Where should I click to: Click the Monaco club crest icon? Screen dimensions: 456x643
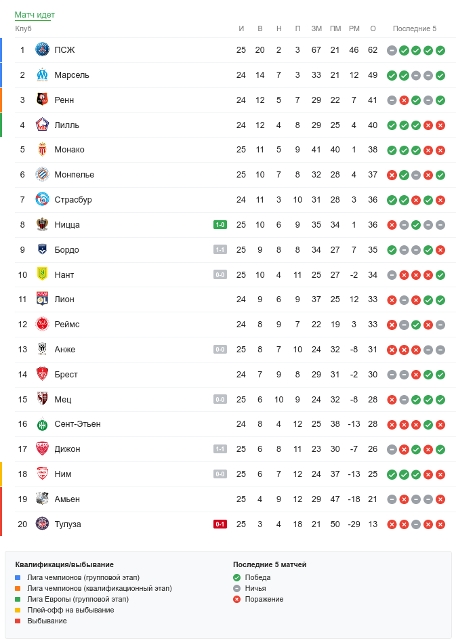coord(42,150)
